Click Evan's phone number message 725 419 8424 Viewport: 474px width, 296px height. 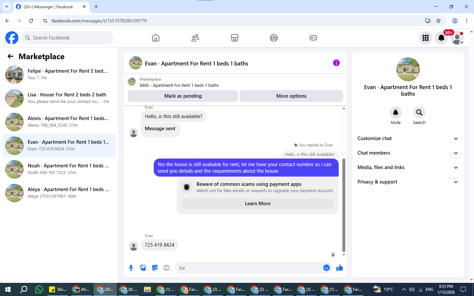(159, 245)
